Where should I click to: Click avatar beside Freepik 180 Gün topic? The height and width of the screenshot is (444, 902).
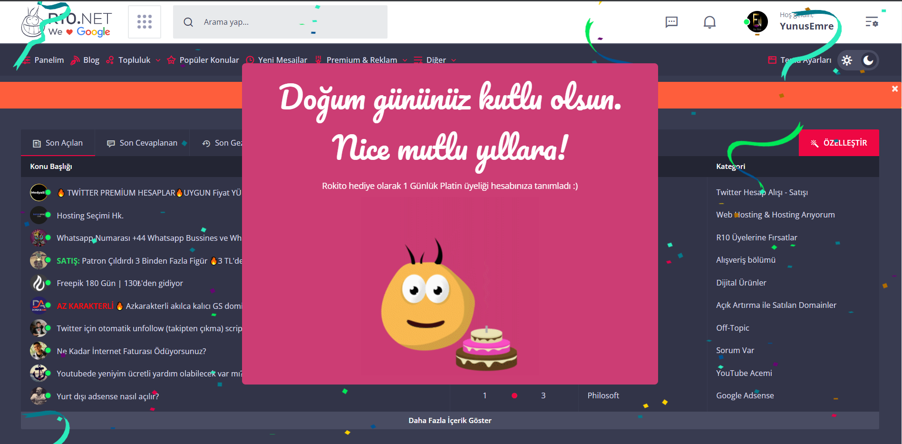(39, 283)
